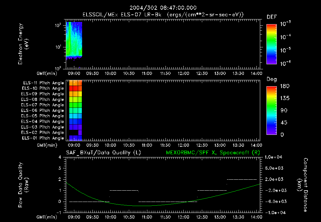Select the SAF_BXuT/Data Quality (L) label
Screen dimensions: 321x222
pyautogui.click(x=103, y=153)
